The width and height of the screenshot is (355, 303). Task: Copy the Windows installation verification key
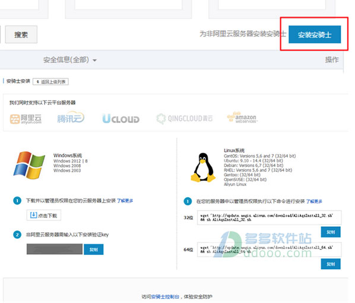94,250
